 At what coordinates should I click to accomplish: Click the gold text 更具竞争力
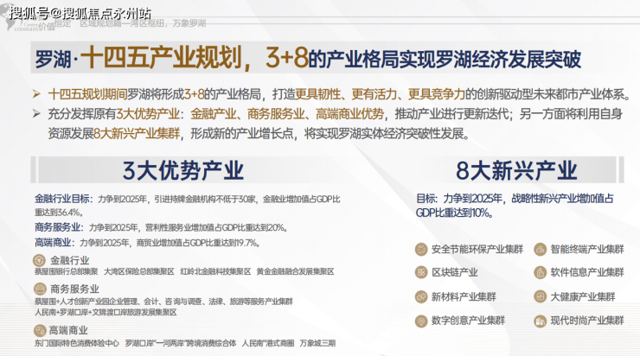[437, 94]
